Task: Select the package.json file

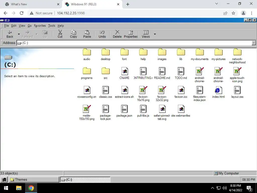Action: pos(124,111)
